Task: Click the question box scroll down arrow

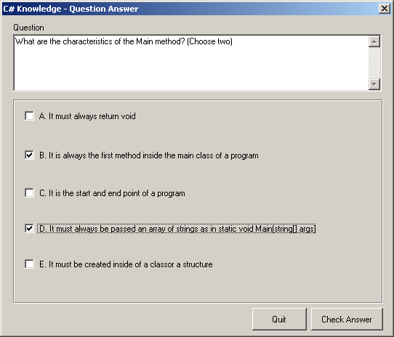Action: (374, 84)
